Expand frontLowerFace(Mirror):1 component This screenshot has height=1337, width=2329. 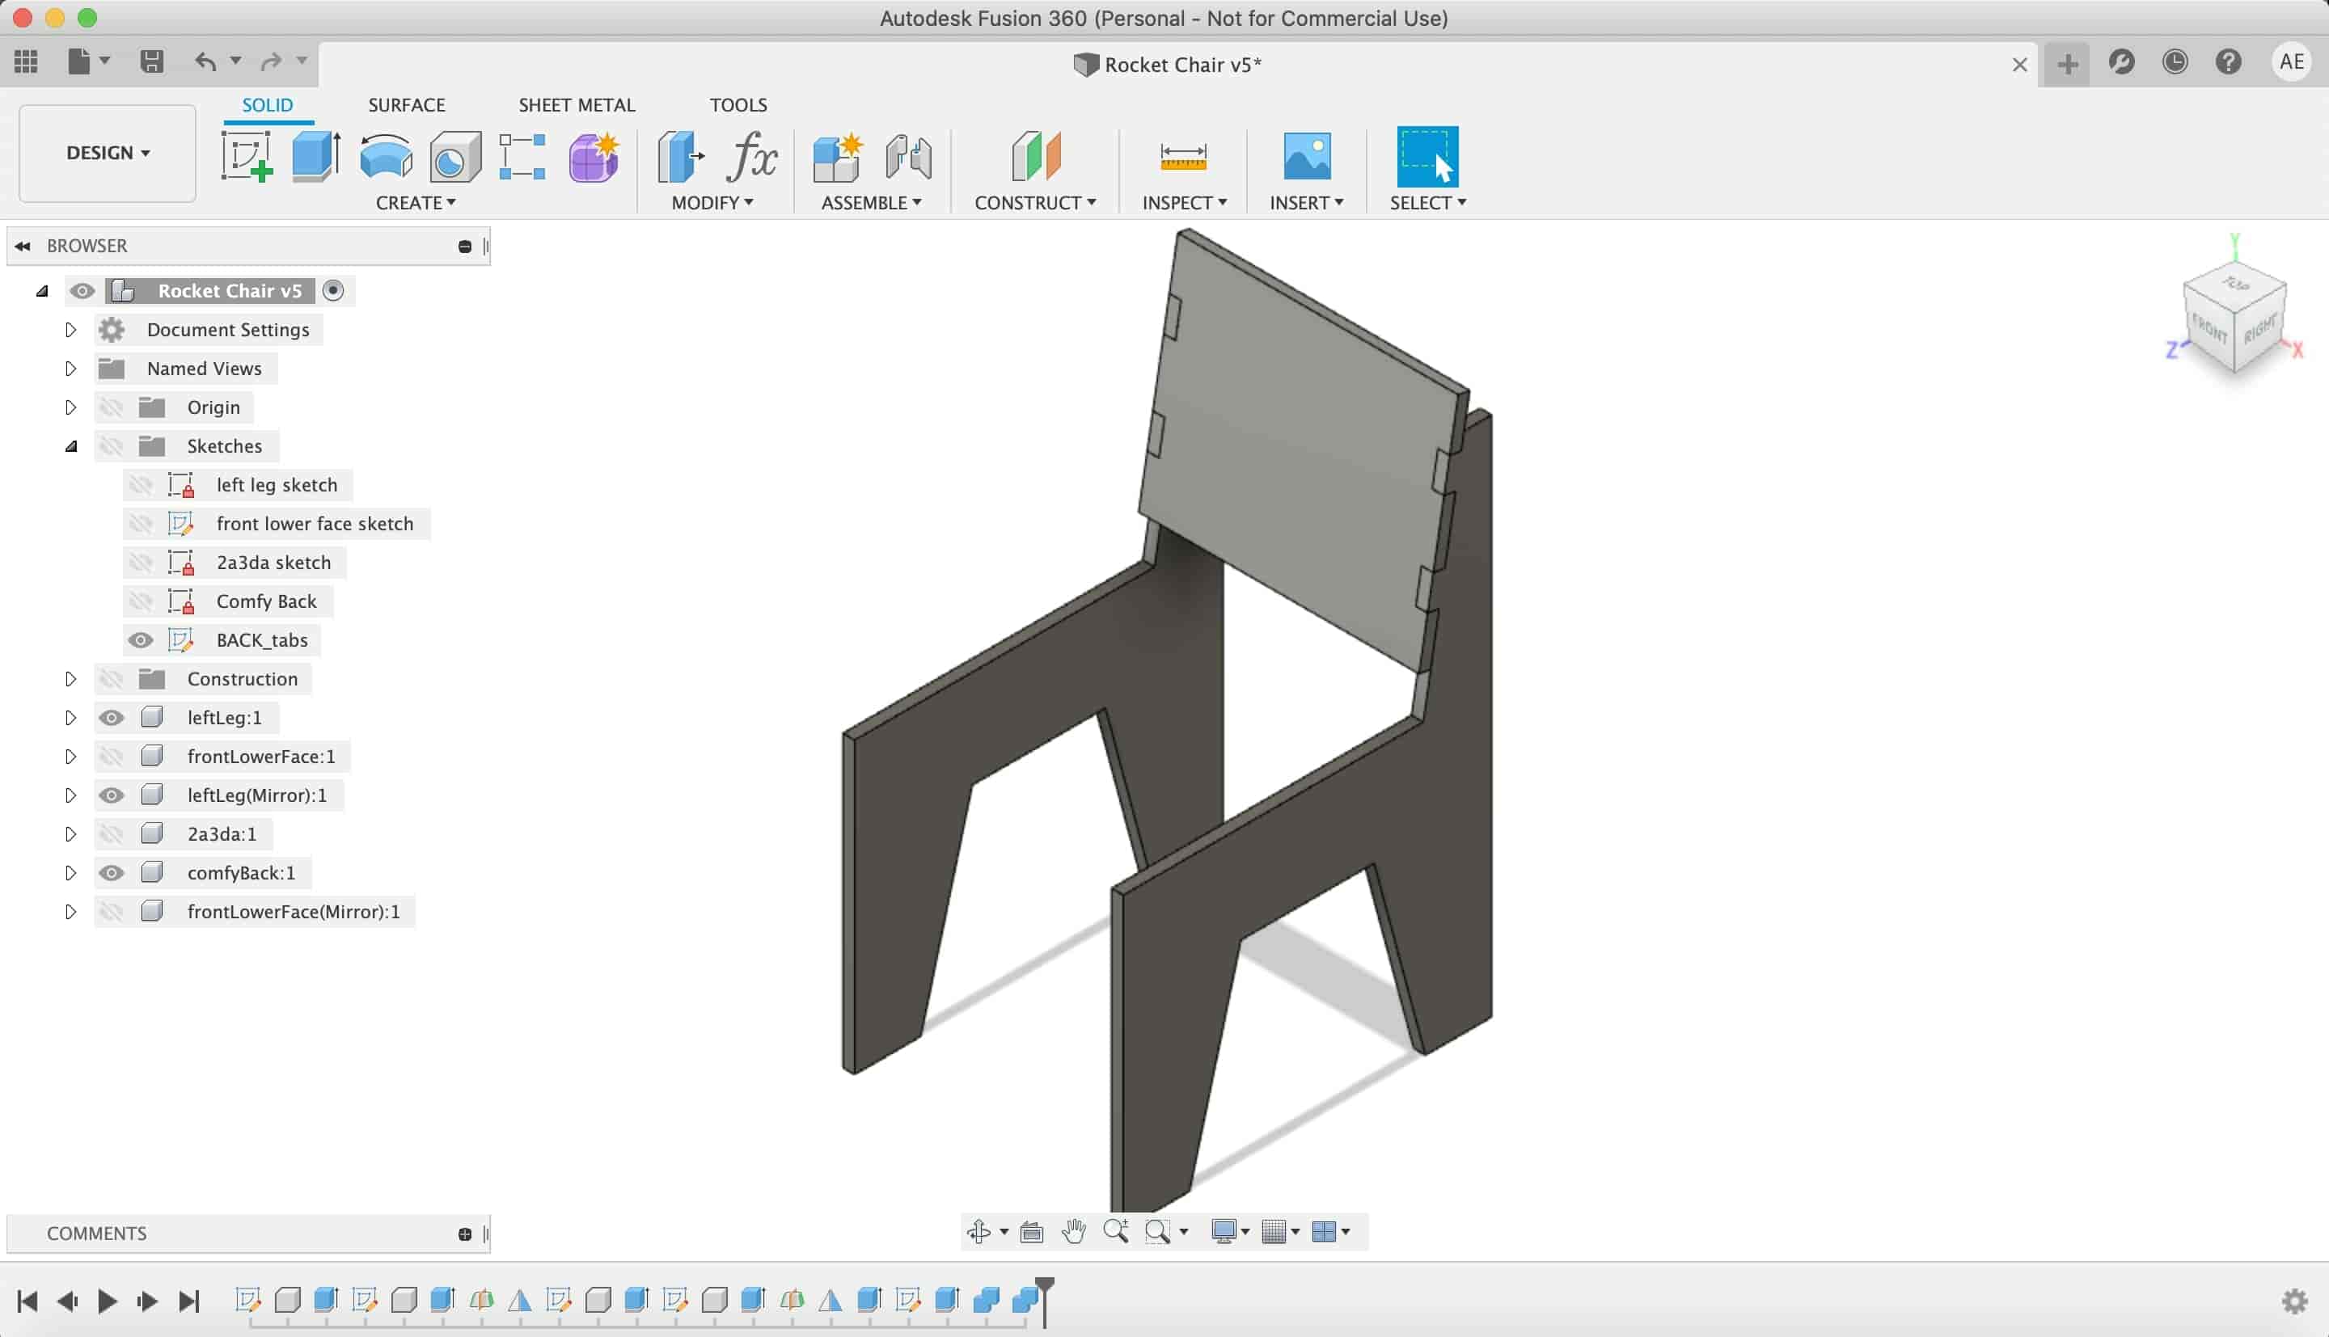pyautogui.click(x=70, y=912)
